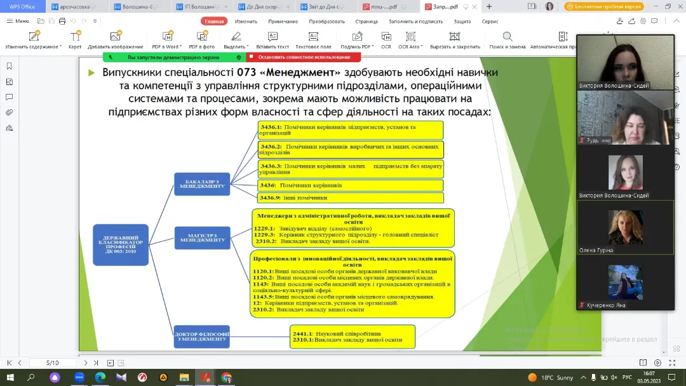686x386 pixels.
Task: Open the Bookmarks panel in left sidebar
Action: pyautogui.click(x=9, y=66)
